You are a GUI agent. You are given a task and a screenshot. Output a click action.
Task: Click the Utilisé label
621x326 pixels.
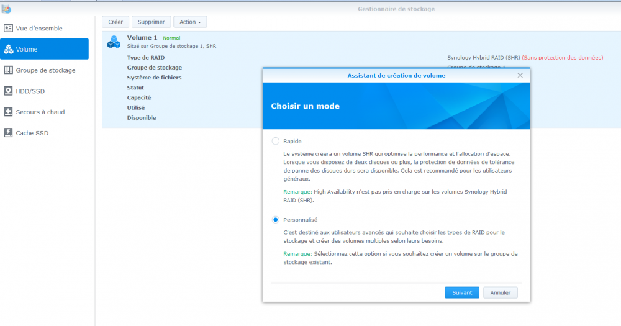pyautogui.click(x=136, y=108)
